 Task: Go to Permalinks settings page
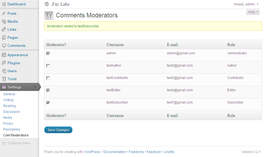click(x=11, y=129)
